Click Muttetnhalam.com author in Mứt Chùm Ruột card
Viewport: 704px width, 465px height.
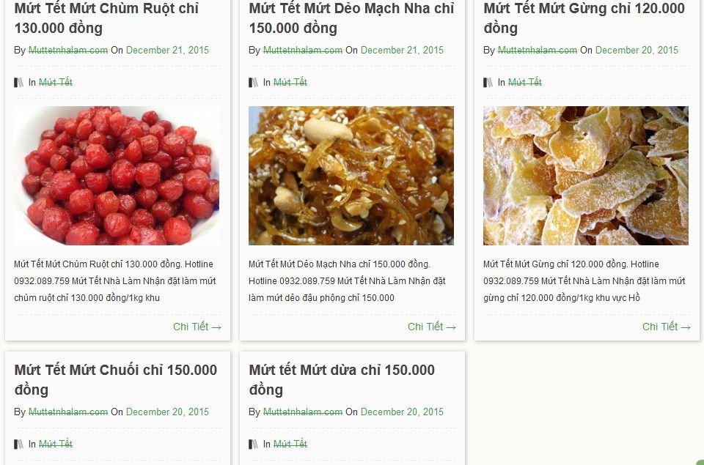point(68,51)
